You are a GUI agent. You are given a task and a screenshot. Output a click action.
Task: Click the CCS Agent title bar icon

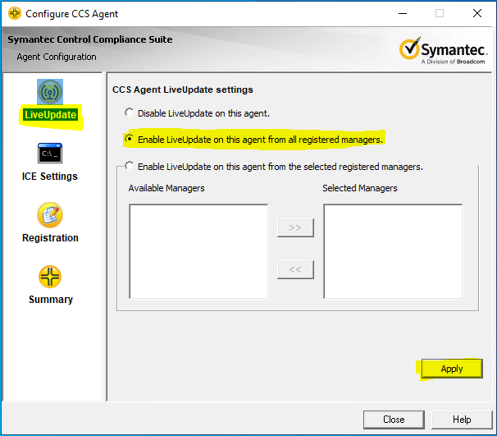point(15,14)
